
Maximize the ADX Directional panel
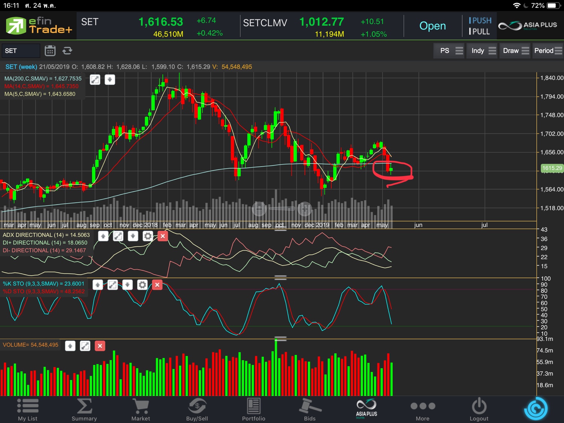(118, 236)
